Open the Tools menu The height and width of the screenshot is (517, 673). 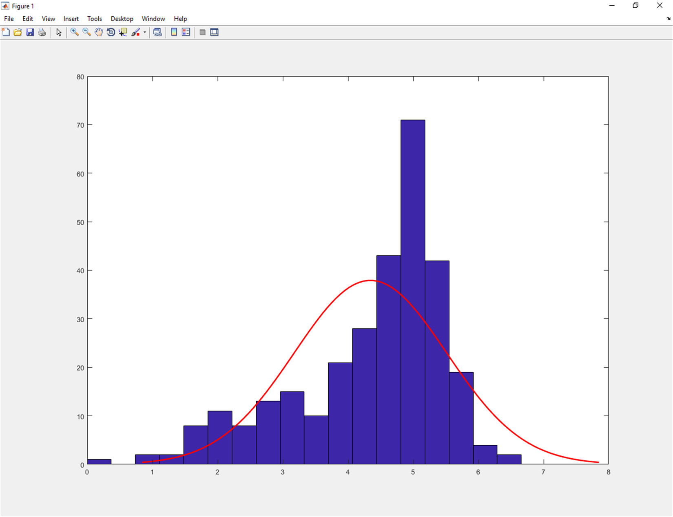(94, 19)
